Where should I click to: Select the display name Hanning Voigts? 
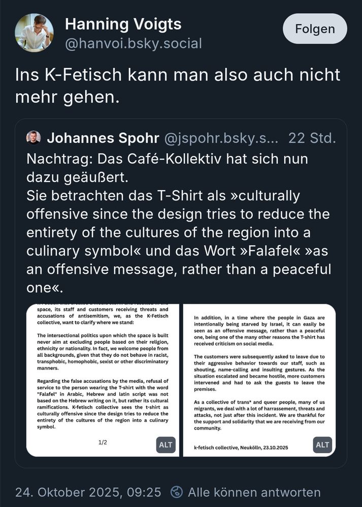click(x=123, y=23)
